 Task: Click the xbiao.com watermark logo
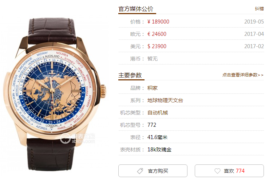pos(78,138)
